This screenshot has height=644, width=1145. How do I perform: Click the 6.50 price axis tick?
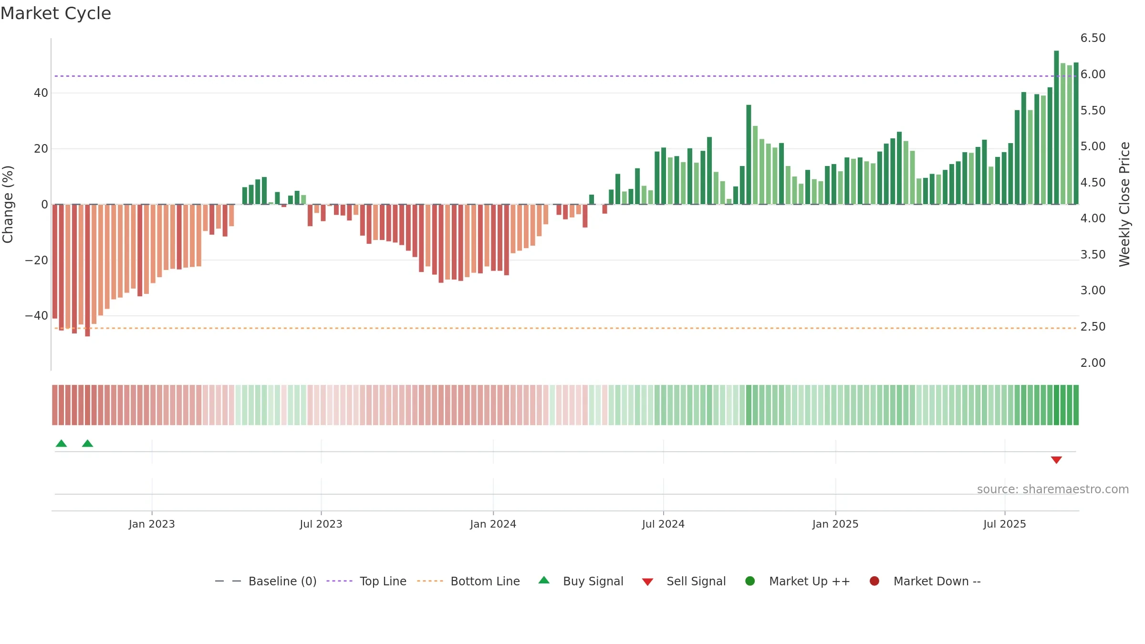pyautogui.click(x=1093, y=38)
